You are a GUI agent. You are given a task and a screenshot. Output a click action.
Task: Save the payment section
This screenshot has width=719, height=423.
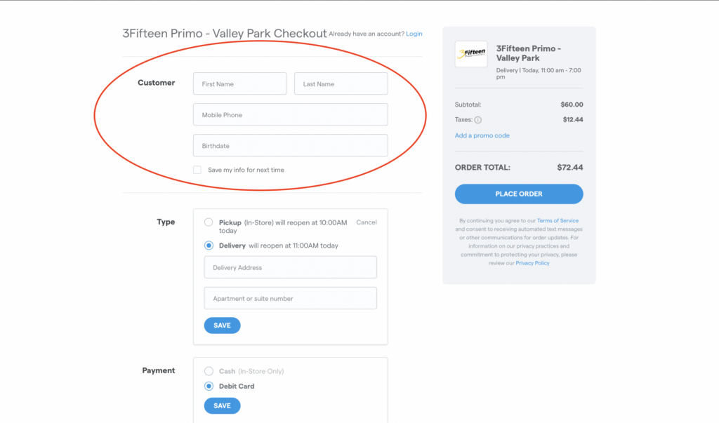coord(222,405)
